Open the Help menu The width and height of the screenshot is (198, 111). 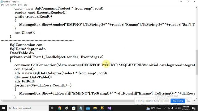coord(25,5)
